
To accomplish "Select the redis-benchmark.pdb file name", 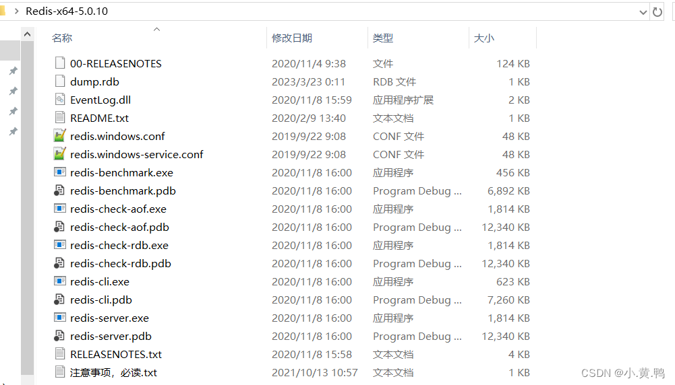I will [123, 190].
